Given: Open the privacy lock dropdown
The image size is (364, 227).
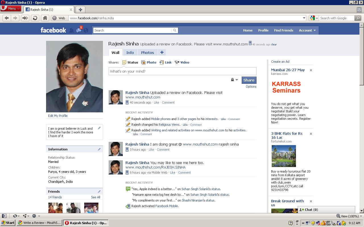Looking at the screenshot, I should pos(234,80).
